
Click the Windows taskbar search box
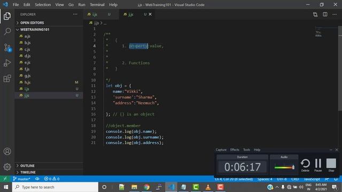point(55,187)
